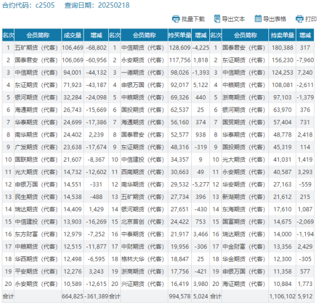The image size is (324, 307).
Task: Click 南华期货 in volume ranking
Action: pyautogui.click(x=36, y=135)
